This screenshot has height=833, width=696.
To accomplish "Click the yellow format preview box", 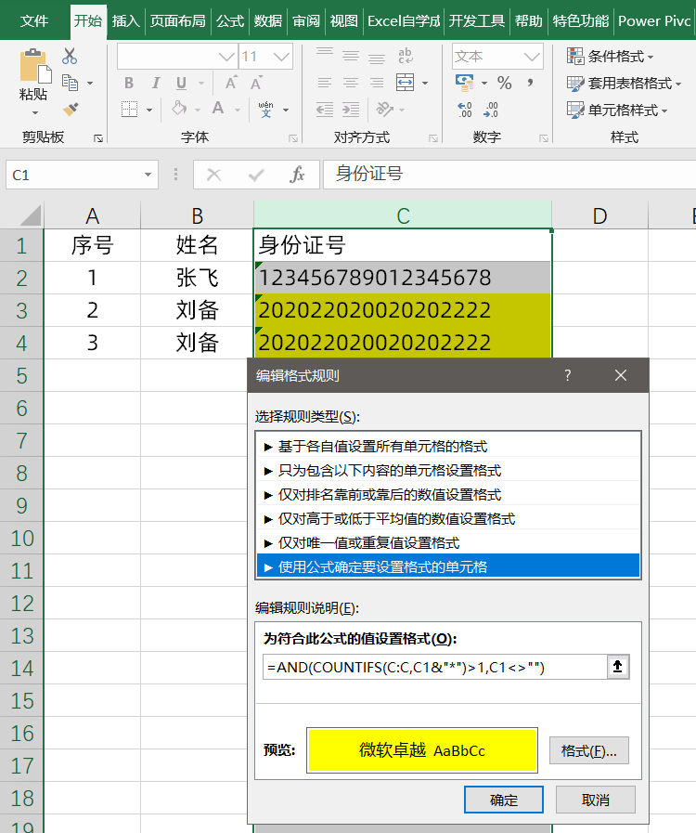I will 422,750.
